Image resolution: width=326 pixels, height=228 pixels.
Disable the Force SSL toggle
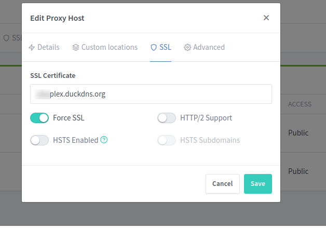click(x=40, y=118)
